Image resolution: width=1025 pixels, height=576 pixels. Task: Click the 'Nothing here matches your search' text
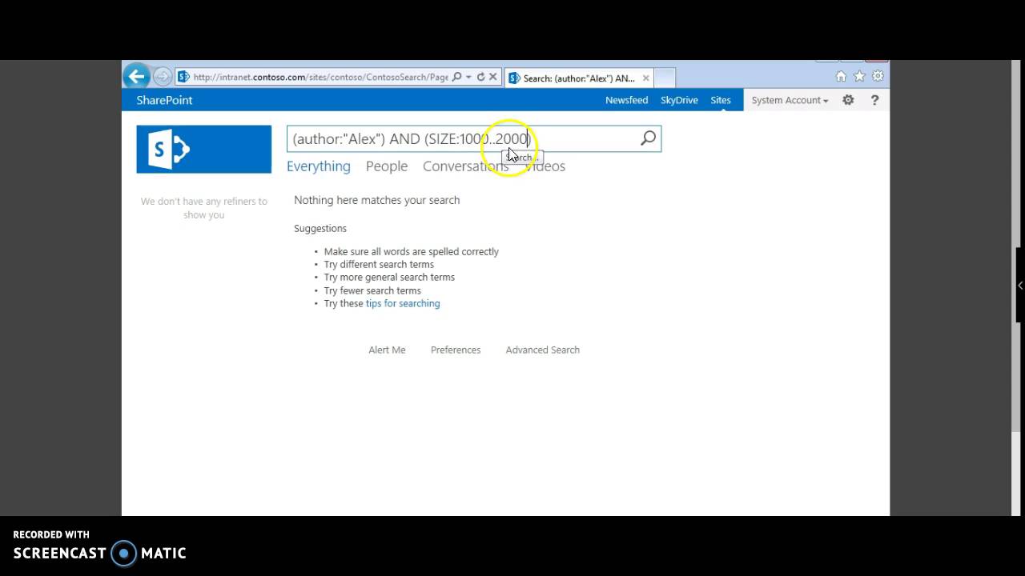coord(377,200)
